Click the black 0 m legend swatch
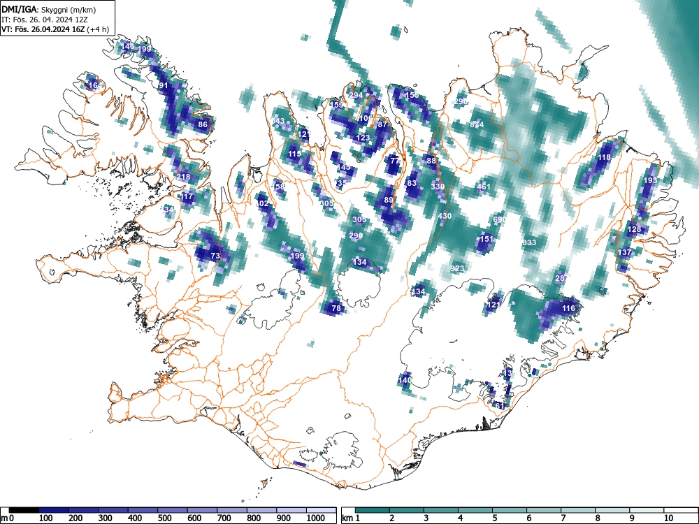Viewport: 699px width, 524px height. (x=24, y=510)
